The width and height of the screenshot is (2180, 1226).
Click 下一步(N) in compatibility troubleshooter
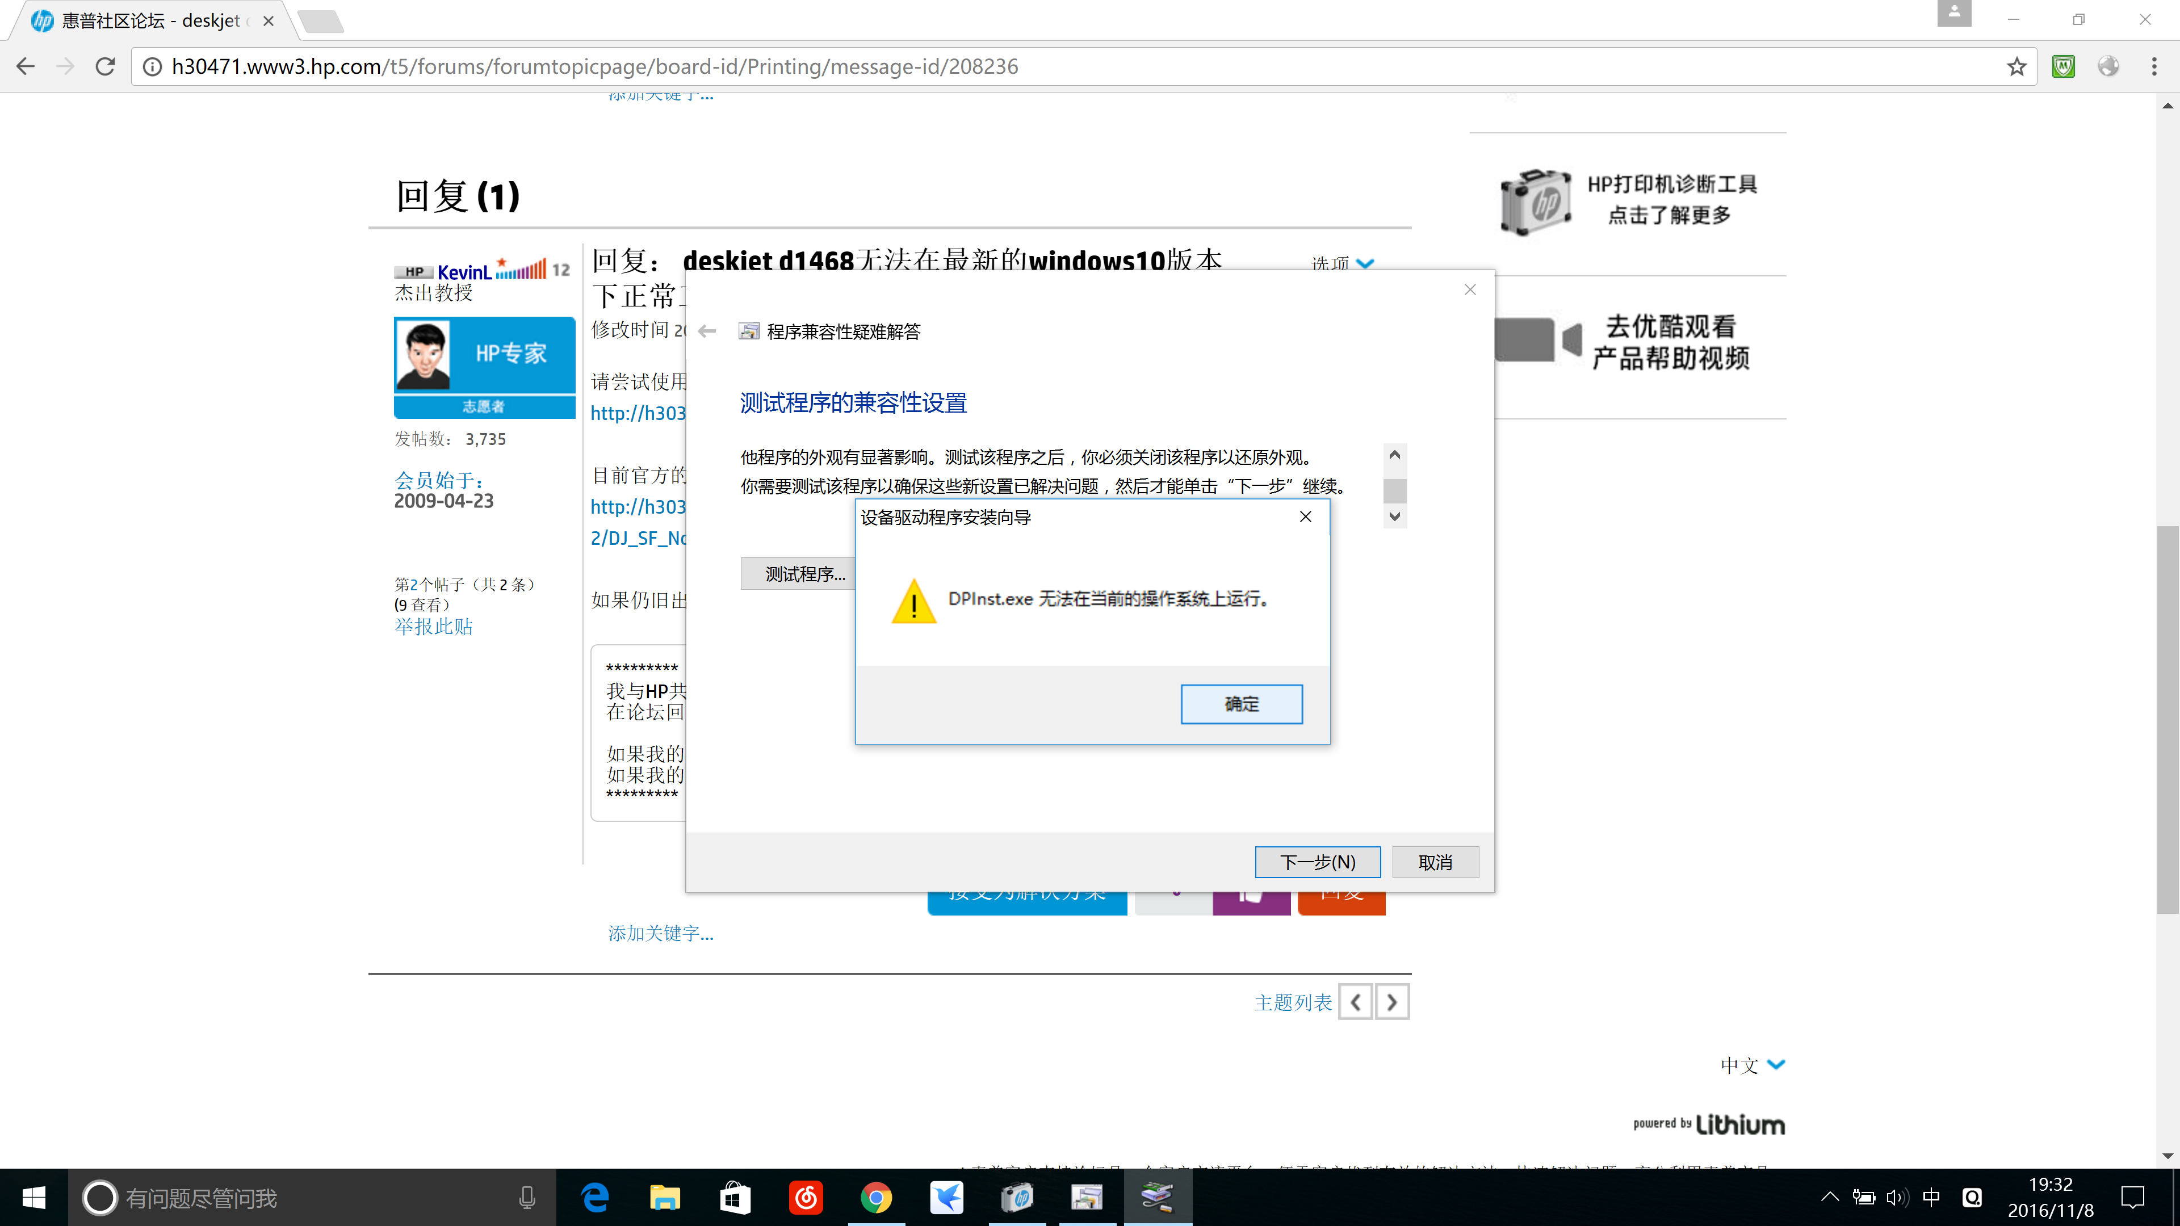coord(1318,862)
